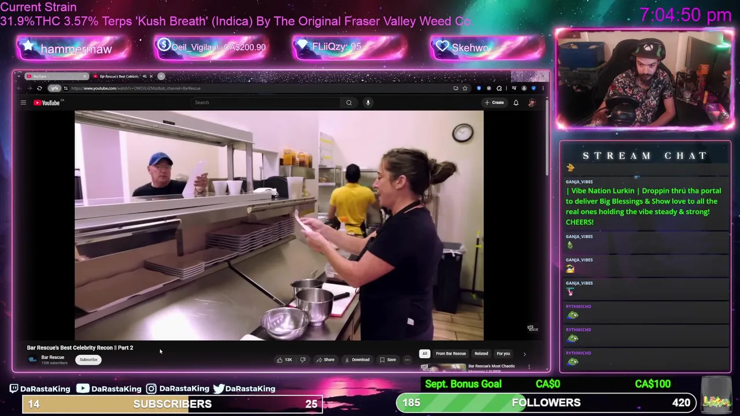Viewport: 740px width, 416px height.
Task: Open options for Bar Rescue's Most Chaotic video
Action: pos(528,367)
